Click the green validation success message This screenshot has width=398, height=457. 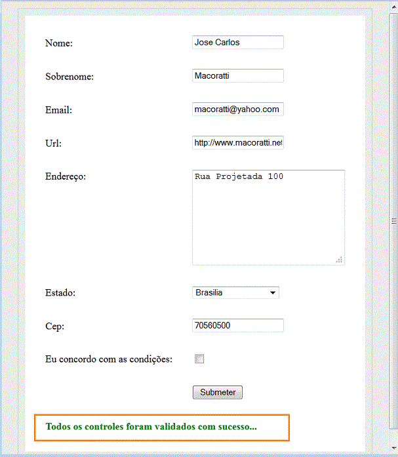pos(151,427)
